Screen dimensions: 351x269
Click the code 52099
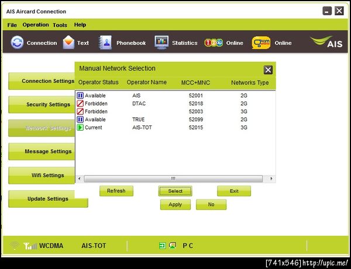195,120
